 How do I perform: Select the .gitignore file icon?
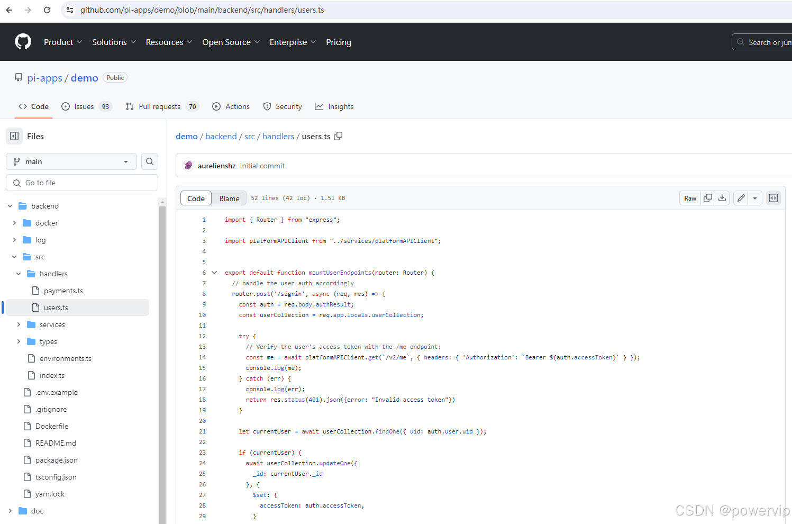coord(28,409)
